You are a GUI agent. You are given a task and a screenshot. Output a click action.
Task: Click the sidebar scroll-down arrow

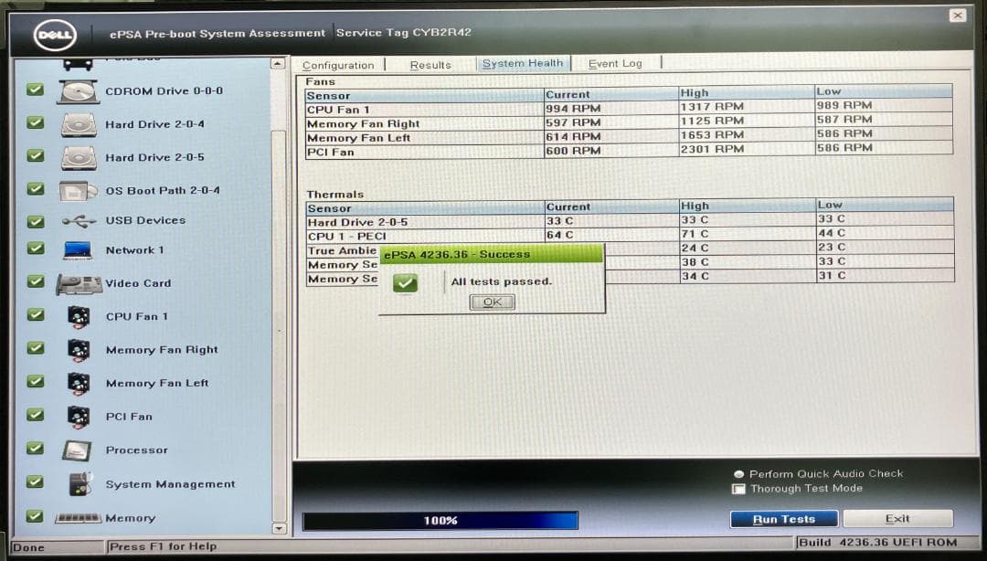(x=278, y=527)
